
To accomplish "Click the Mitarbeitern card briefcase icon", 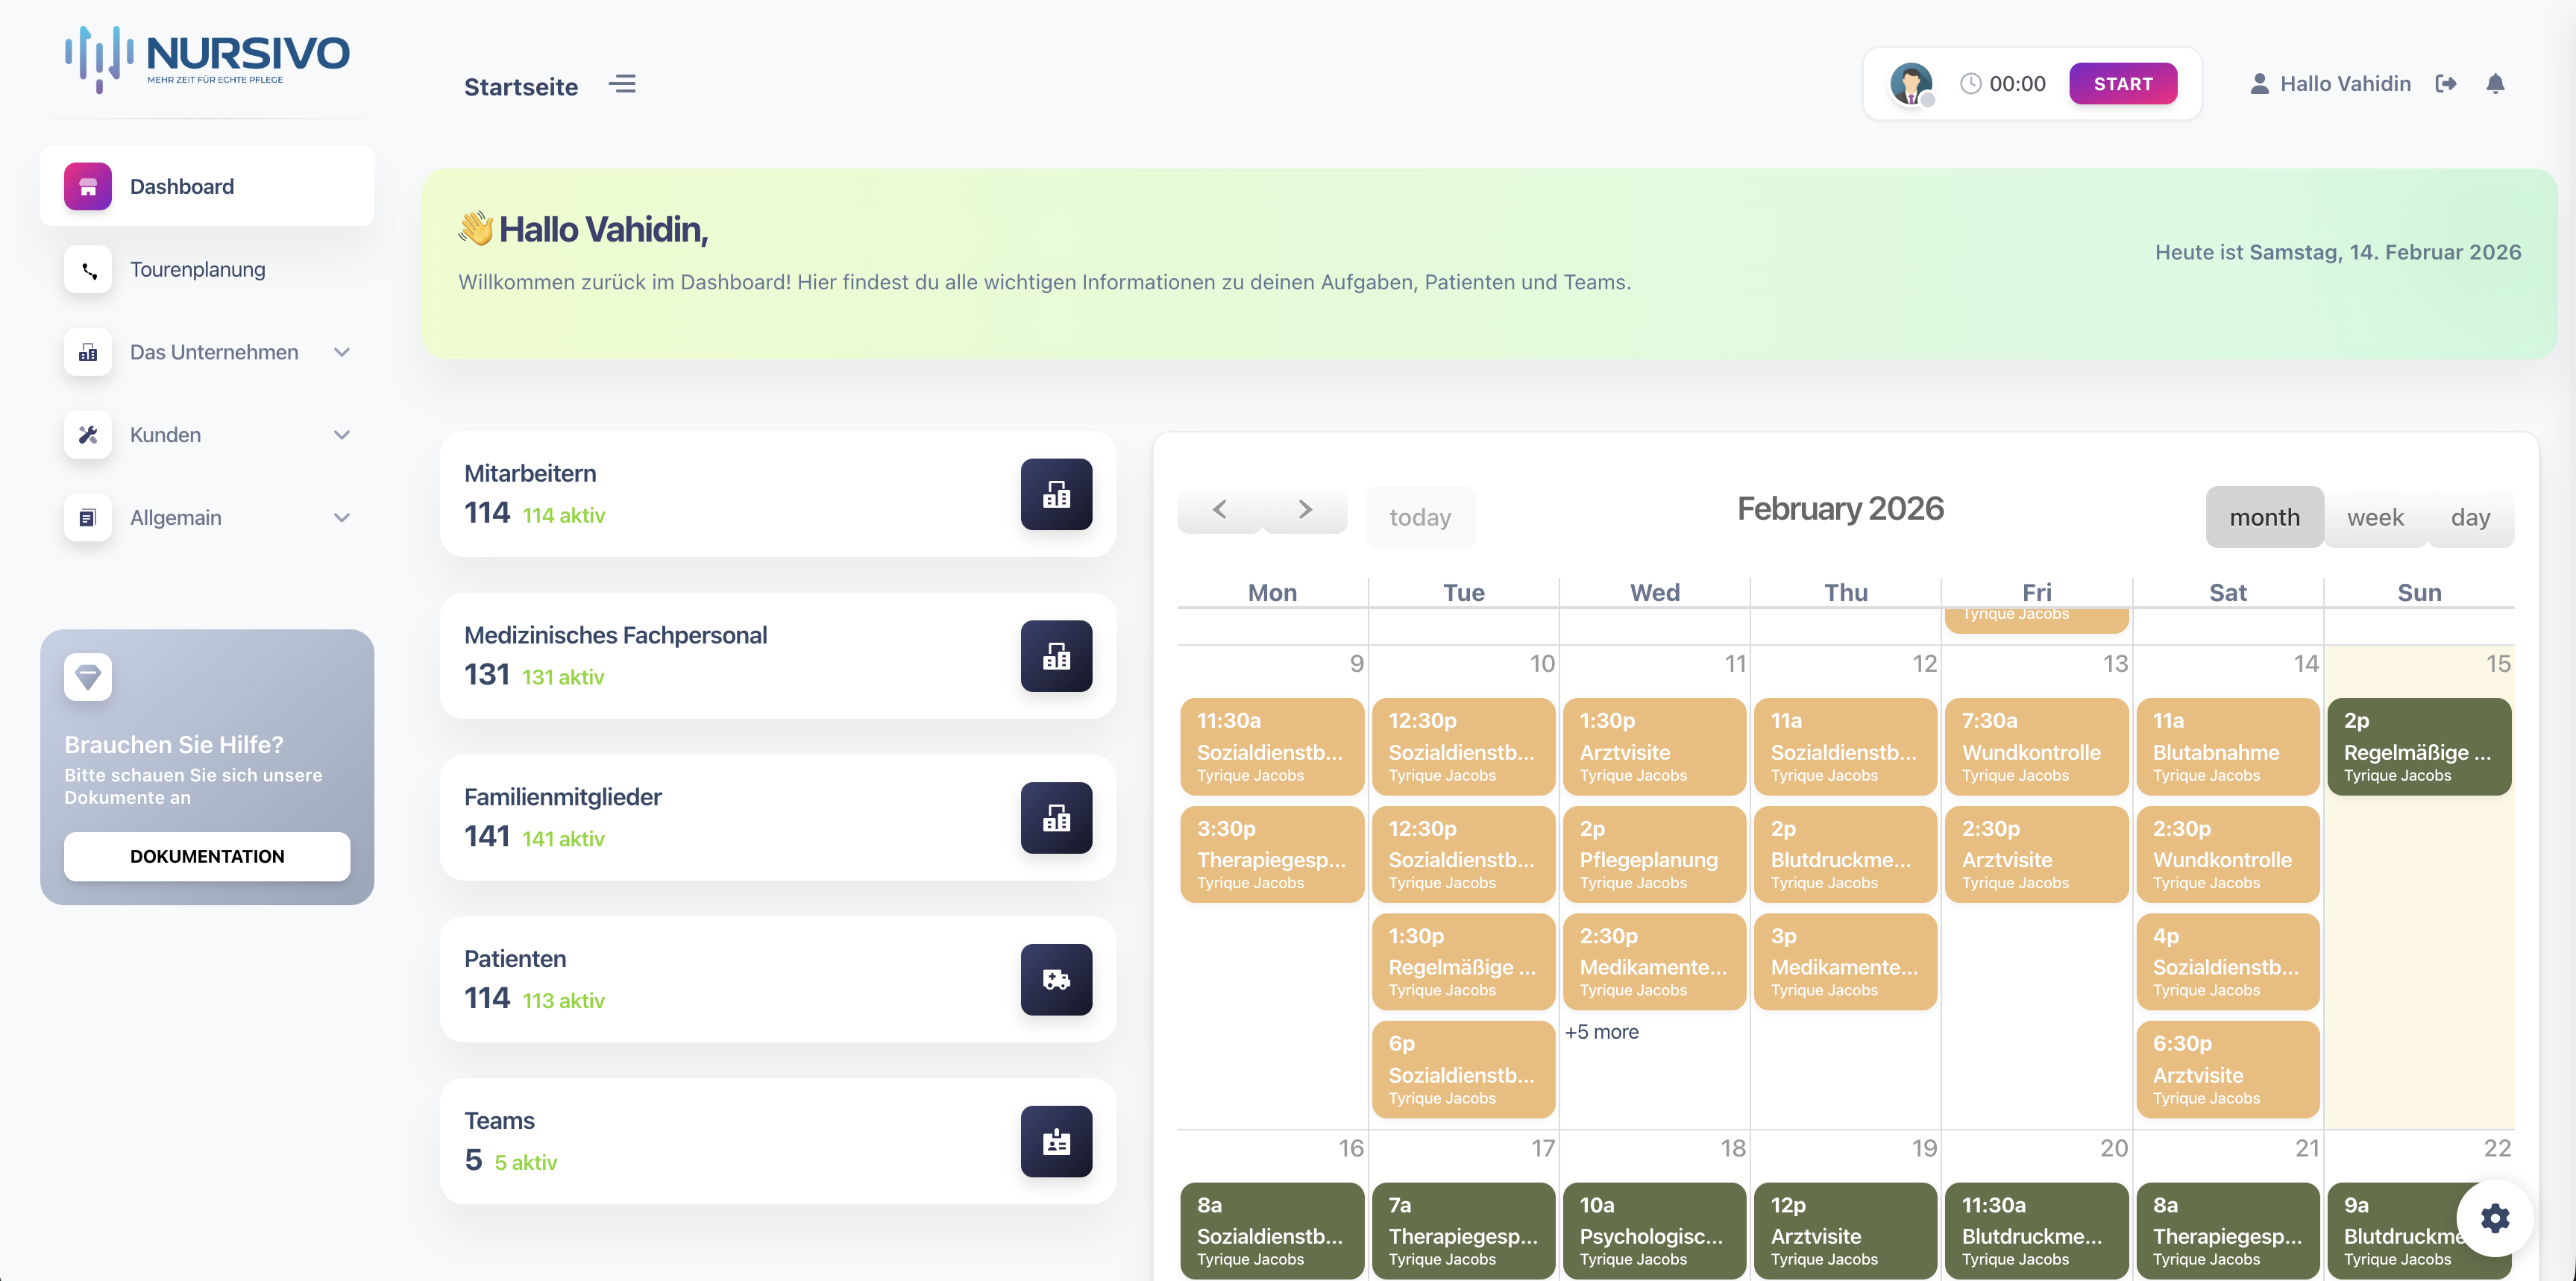I will tap(1056, 494).
